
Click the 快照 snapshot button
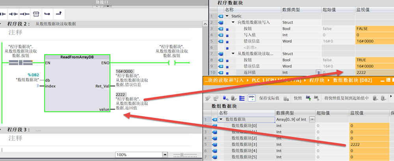coord(297,98)
